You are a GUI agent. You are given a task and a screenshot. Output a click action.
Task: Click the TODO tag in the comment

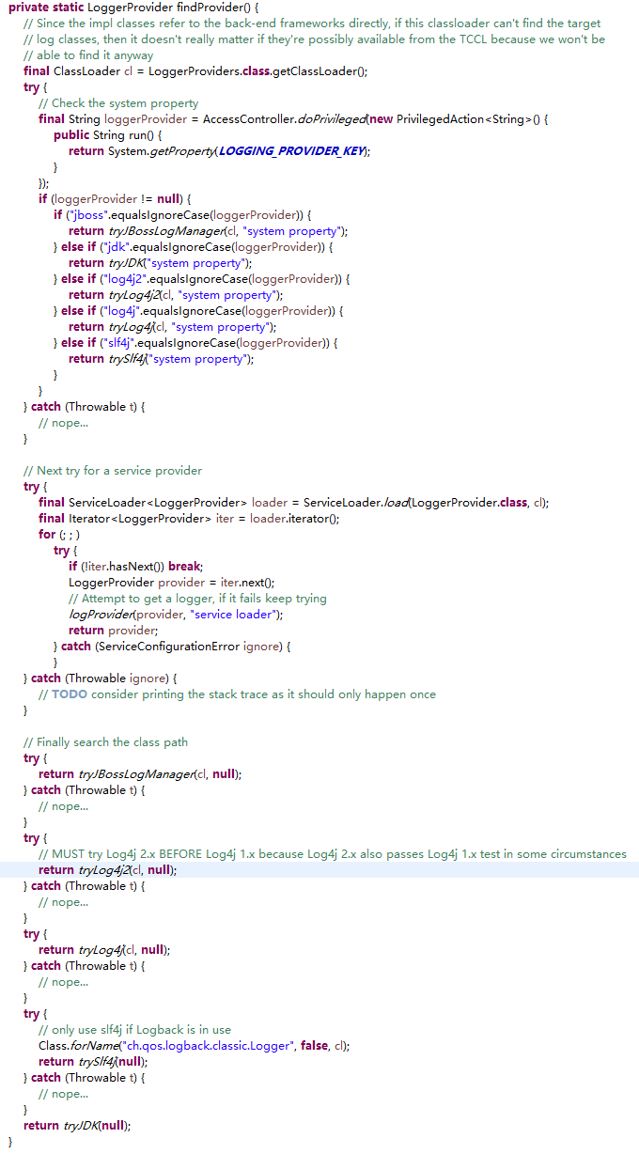click(70, 694)
